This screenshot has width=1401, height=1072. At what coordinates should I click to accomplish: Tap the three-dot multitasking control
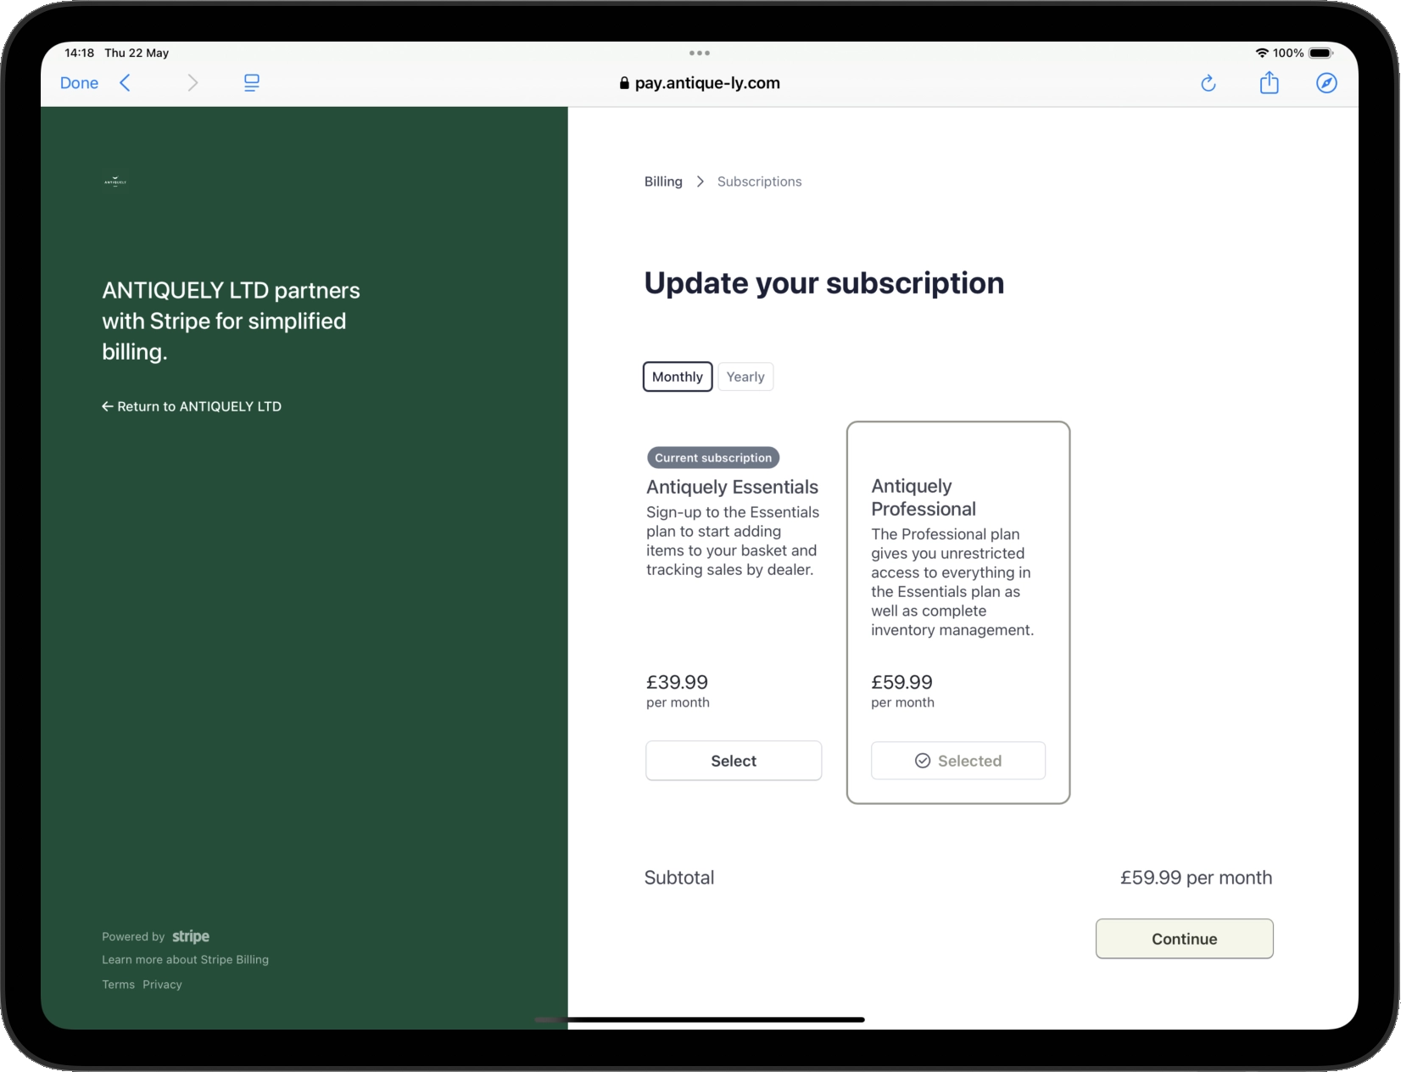point(700,53)
